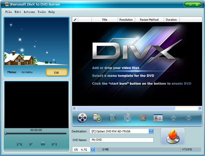Click the yellow Edit menu button
This screenshot has width=205, height=156.
57,72
